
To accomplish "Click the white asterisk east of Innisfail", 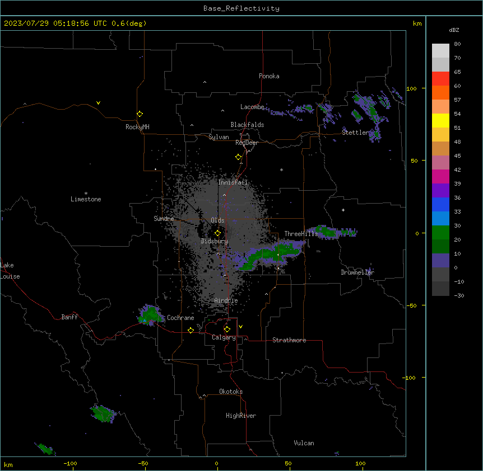I will point(281,169).
